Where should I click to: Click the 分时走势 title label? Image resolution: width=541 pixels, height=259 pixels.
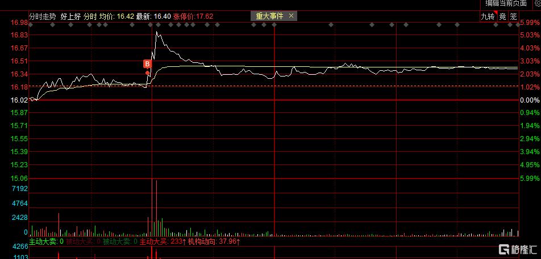(42, 16)
